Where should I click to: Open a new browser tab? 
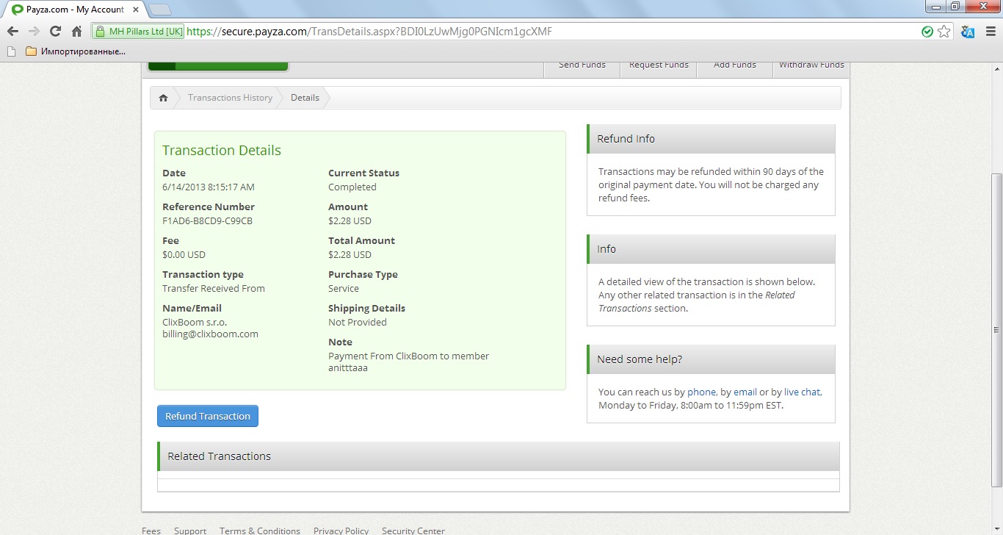[160, 10]
